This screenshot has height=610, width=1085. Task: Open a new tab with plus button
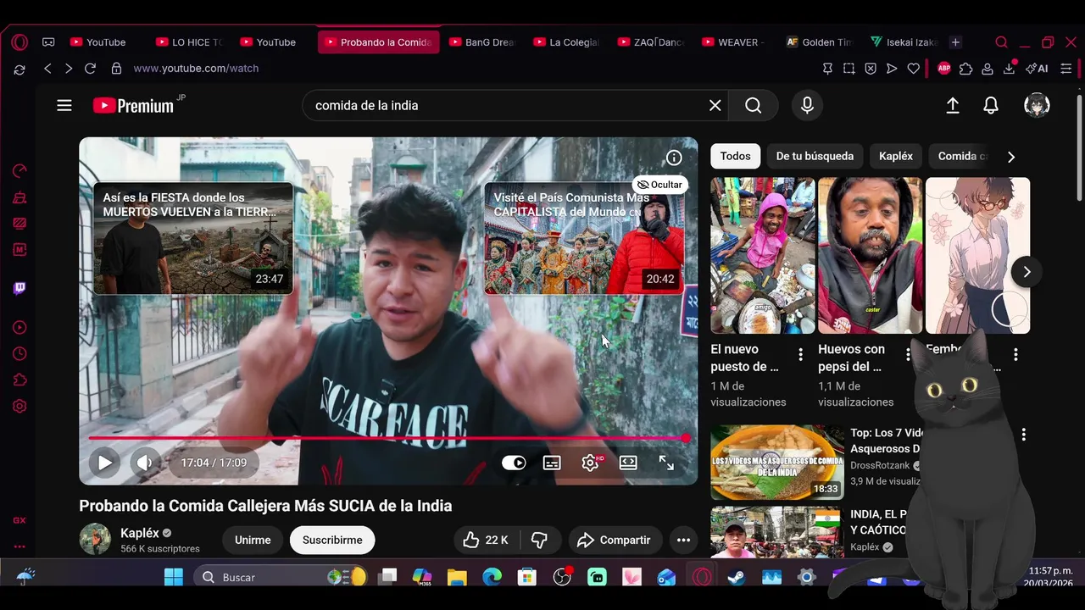(955, 42)
